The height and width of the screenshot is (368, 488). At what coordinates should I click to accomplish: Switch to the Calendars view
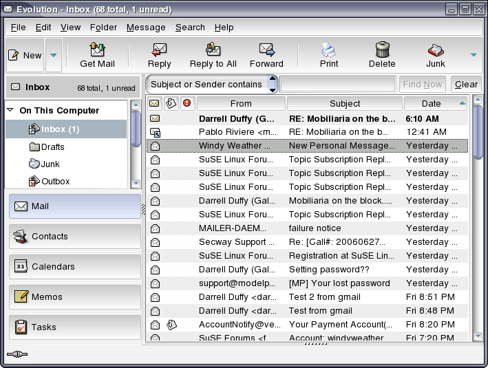click(74, 267)
